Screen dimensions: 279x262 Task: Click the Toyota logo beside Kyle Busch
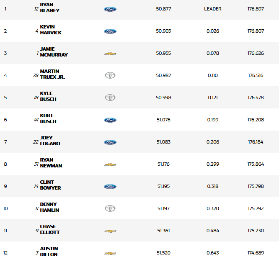click(110, 98)
